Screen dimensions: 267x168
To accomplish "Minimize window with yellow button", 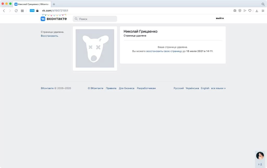I will point(7,4).
